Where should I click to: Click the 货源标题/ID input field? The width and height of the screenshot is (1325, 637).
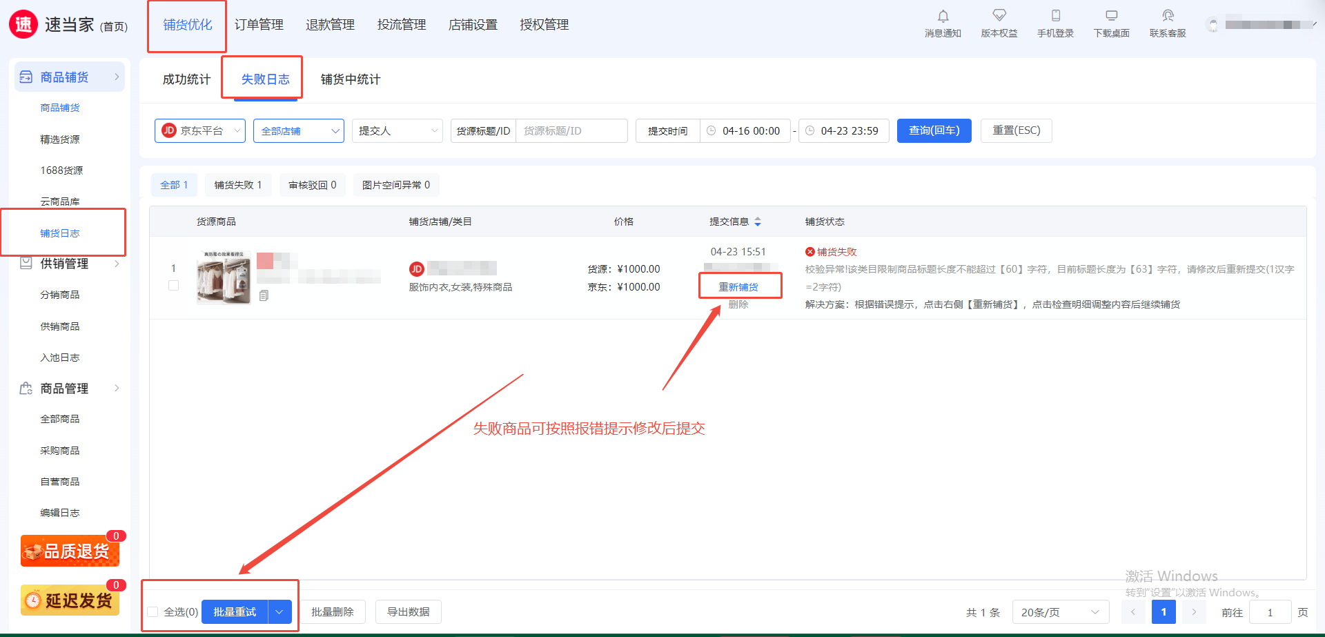pos(571,130)
